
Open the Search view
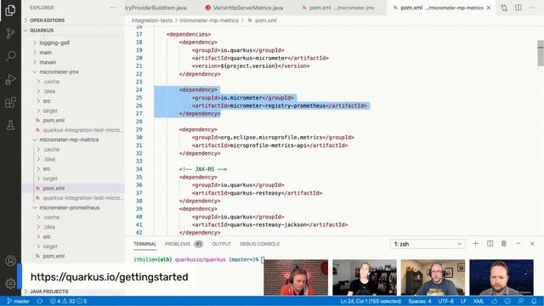(10, 56)
